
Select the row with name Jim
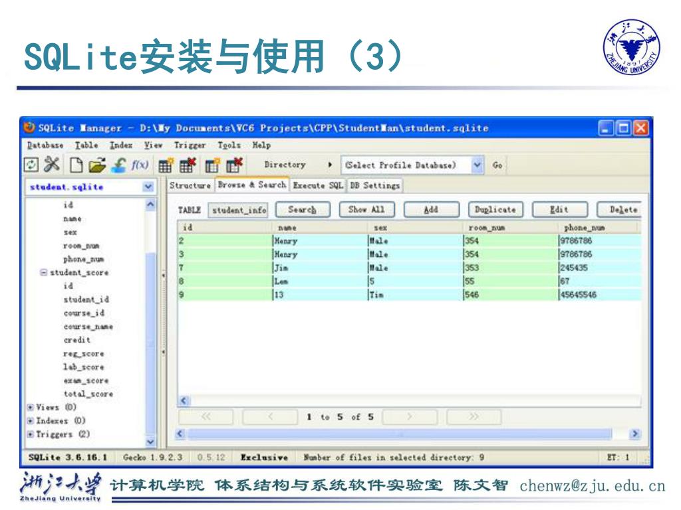pos(409,268)
